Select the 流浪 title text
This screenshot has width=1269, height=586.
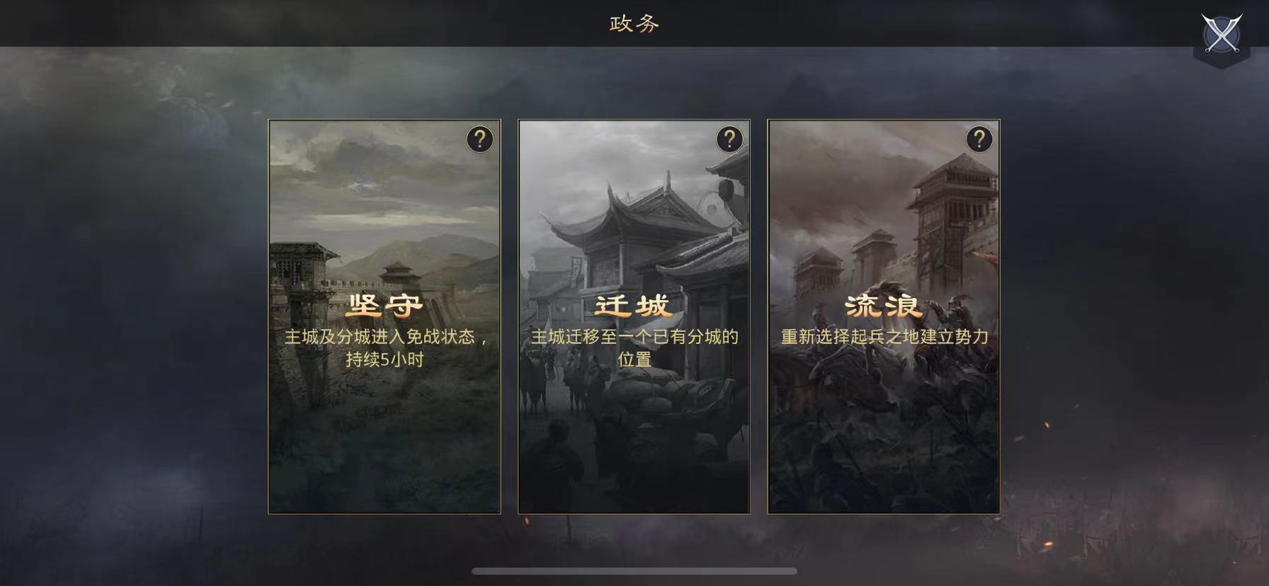(x=884, y=306)
